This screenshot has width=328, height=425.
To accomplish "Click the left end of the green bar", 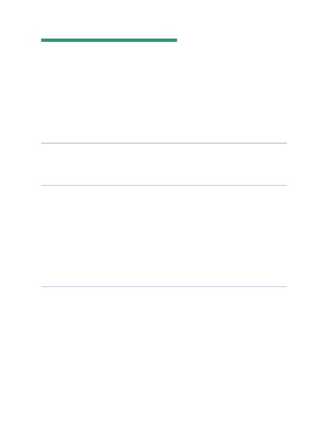I will 42,40.
